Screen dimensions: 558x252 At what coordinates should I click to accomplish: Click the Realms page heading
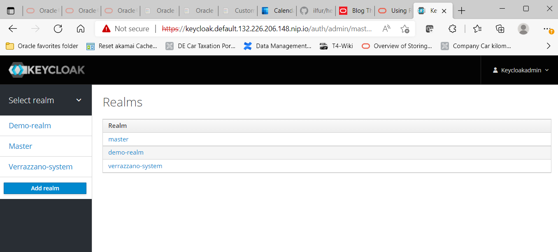(123, 102)
